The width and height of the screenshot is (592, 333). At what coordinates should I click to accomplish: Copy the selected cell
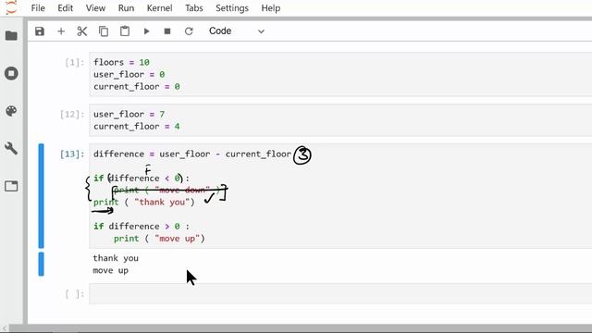click(103, 31)
